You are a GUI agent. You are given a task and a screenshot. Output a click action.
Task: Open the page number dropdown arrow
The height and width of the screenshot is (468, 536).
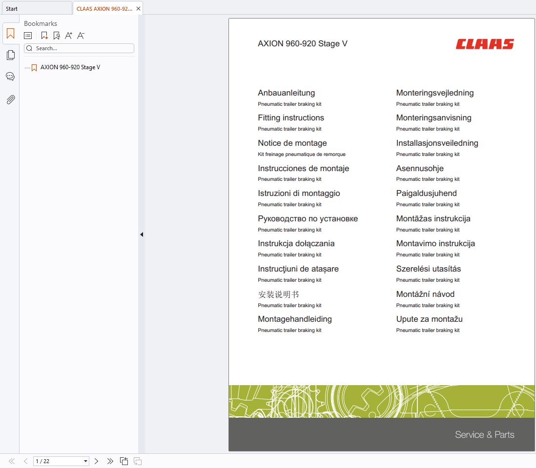pos(85,461)
